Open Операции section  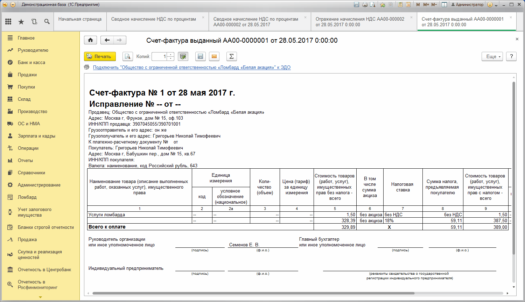pos(40,148)
